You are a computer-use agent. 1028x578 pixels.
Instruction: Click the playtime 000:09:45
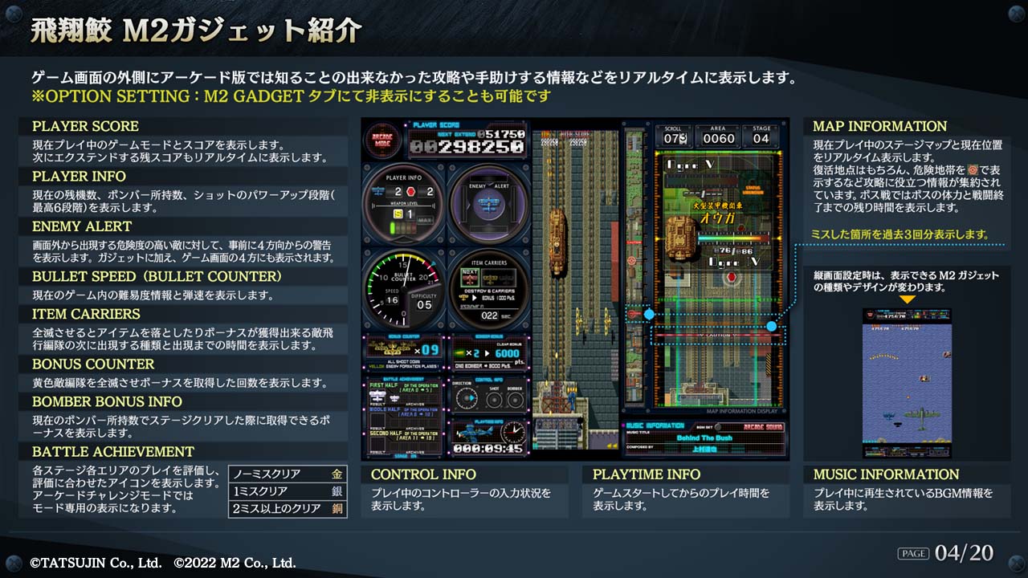pyautogui.click(x=488, y=450)
